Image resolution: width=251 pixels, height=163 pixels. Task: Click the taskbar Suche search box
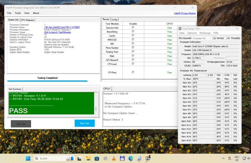pos(54,158)
